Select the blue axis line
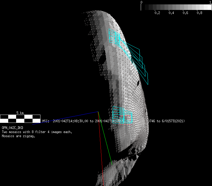212x186 pixels. 67,118
